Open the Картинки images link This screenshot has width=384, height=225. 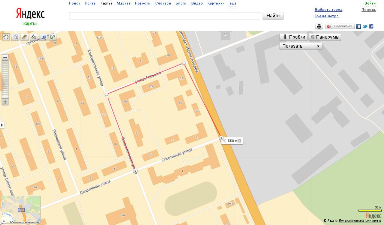point(216,3)
